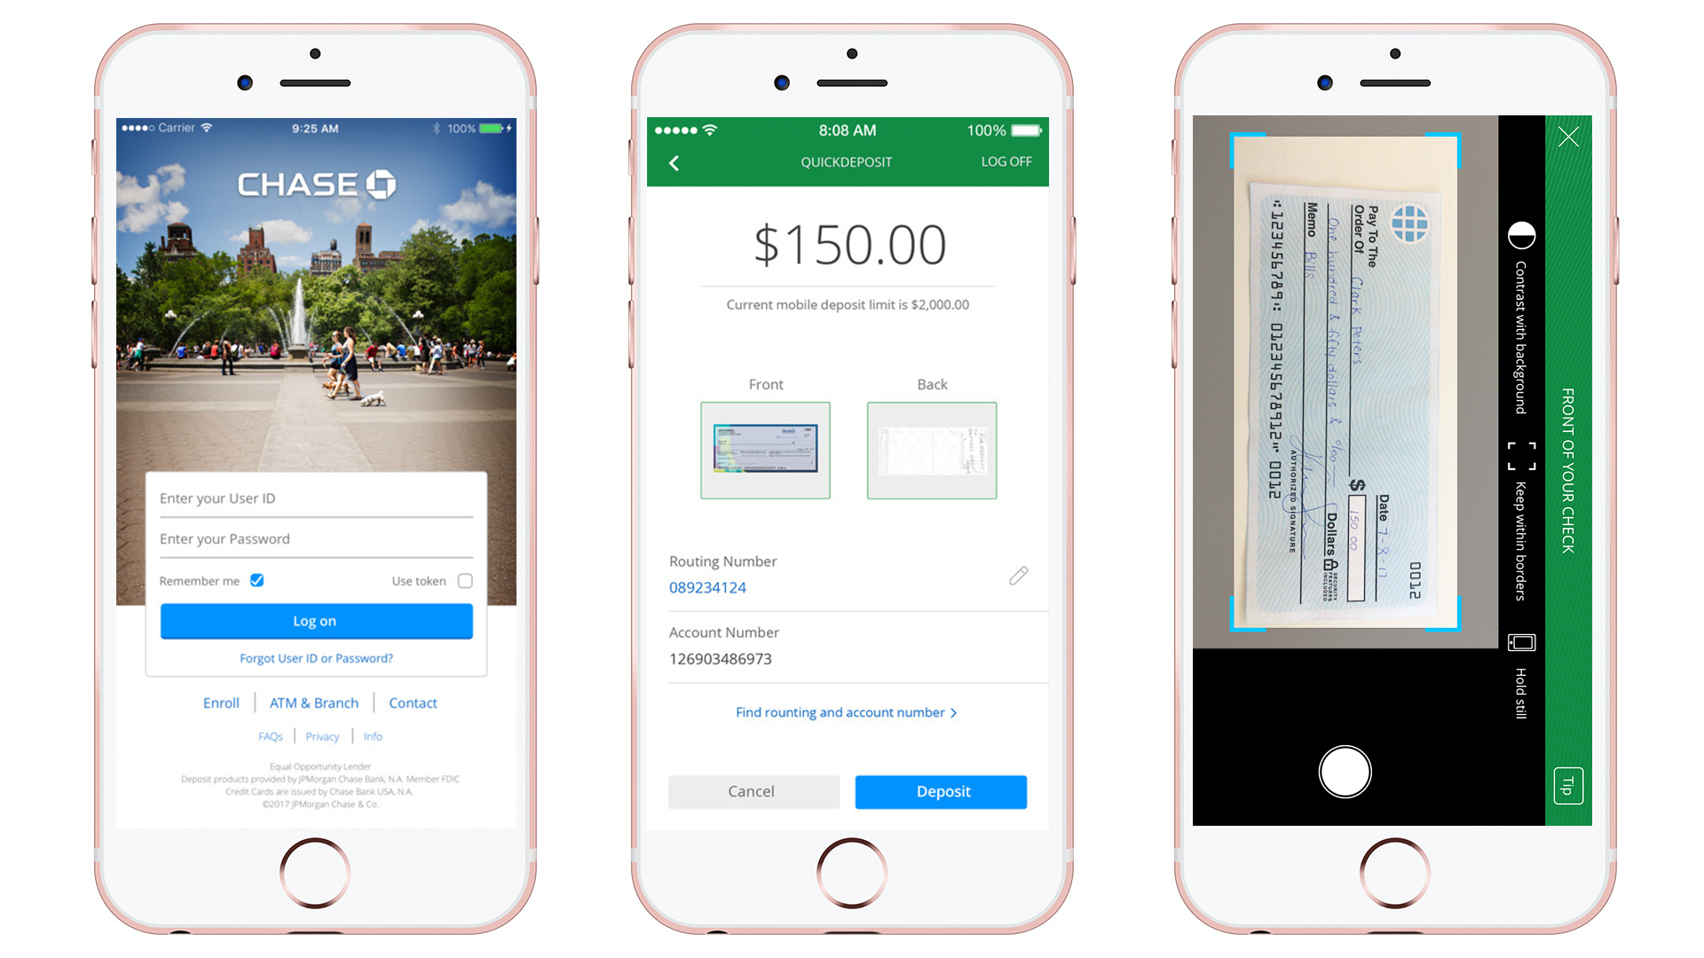Viewport: 1704px width, 958px height.
Task: Select the Enroll menu link
Action: pyautogui.click(x=219, y=702)
